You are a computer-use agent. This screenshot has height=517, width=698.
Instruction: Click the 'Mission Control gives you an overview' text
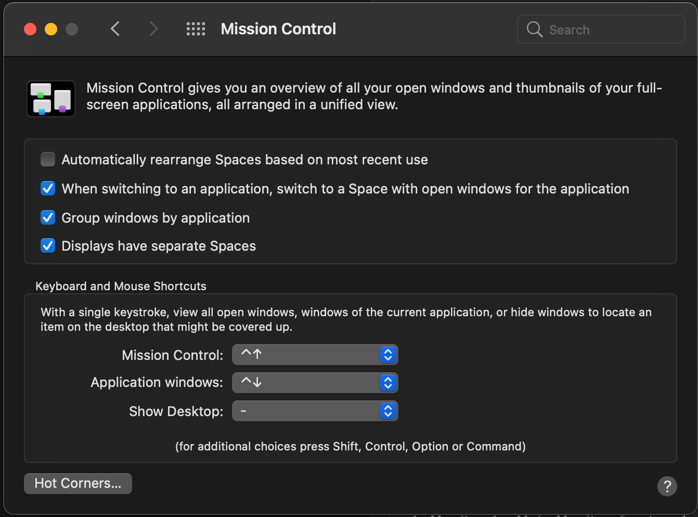coord(374,96)
